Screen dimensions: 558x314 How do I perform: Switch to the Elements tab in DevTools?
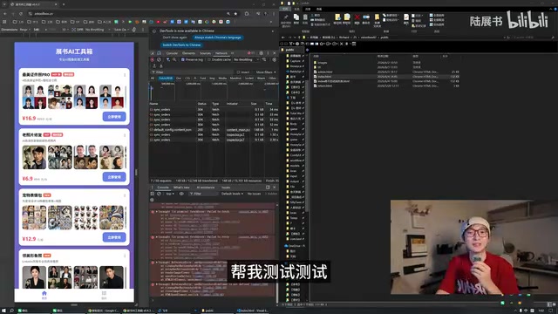pos(188,53)
